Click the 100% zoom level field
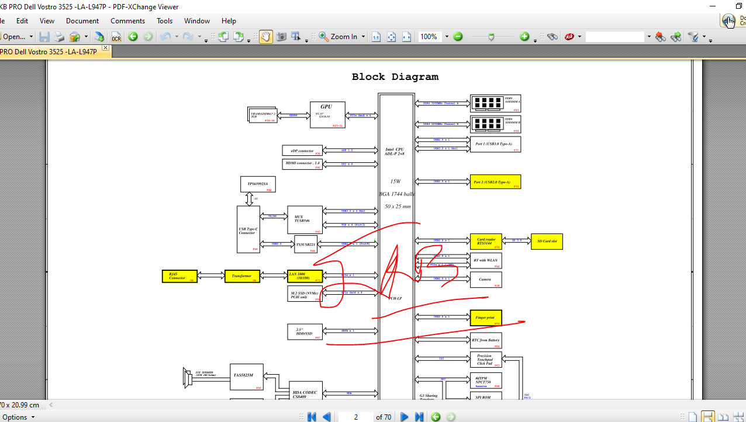Viewport: 746px width, 422px height. click(x=430, y=37)
